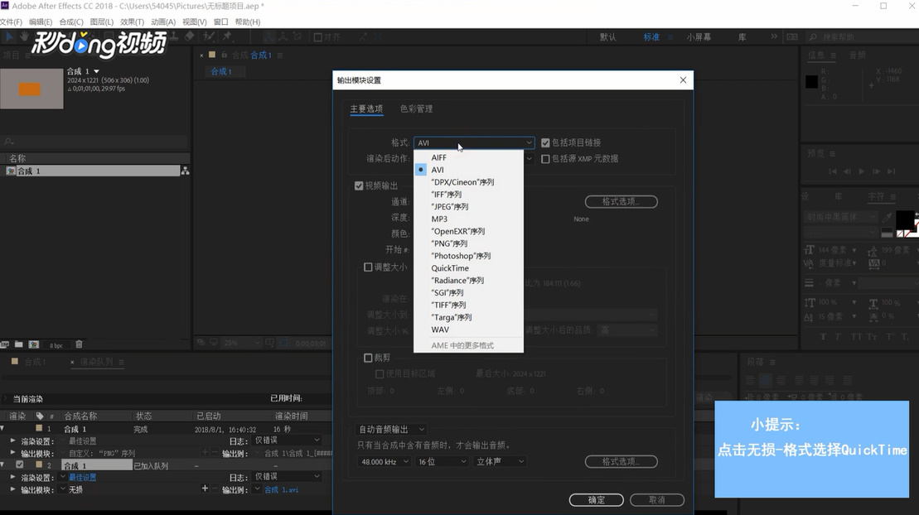
Task: Click the black fill color swatch in character panel
Action: (904, 219)
